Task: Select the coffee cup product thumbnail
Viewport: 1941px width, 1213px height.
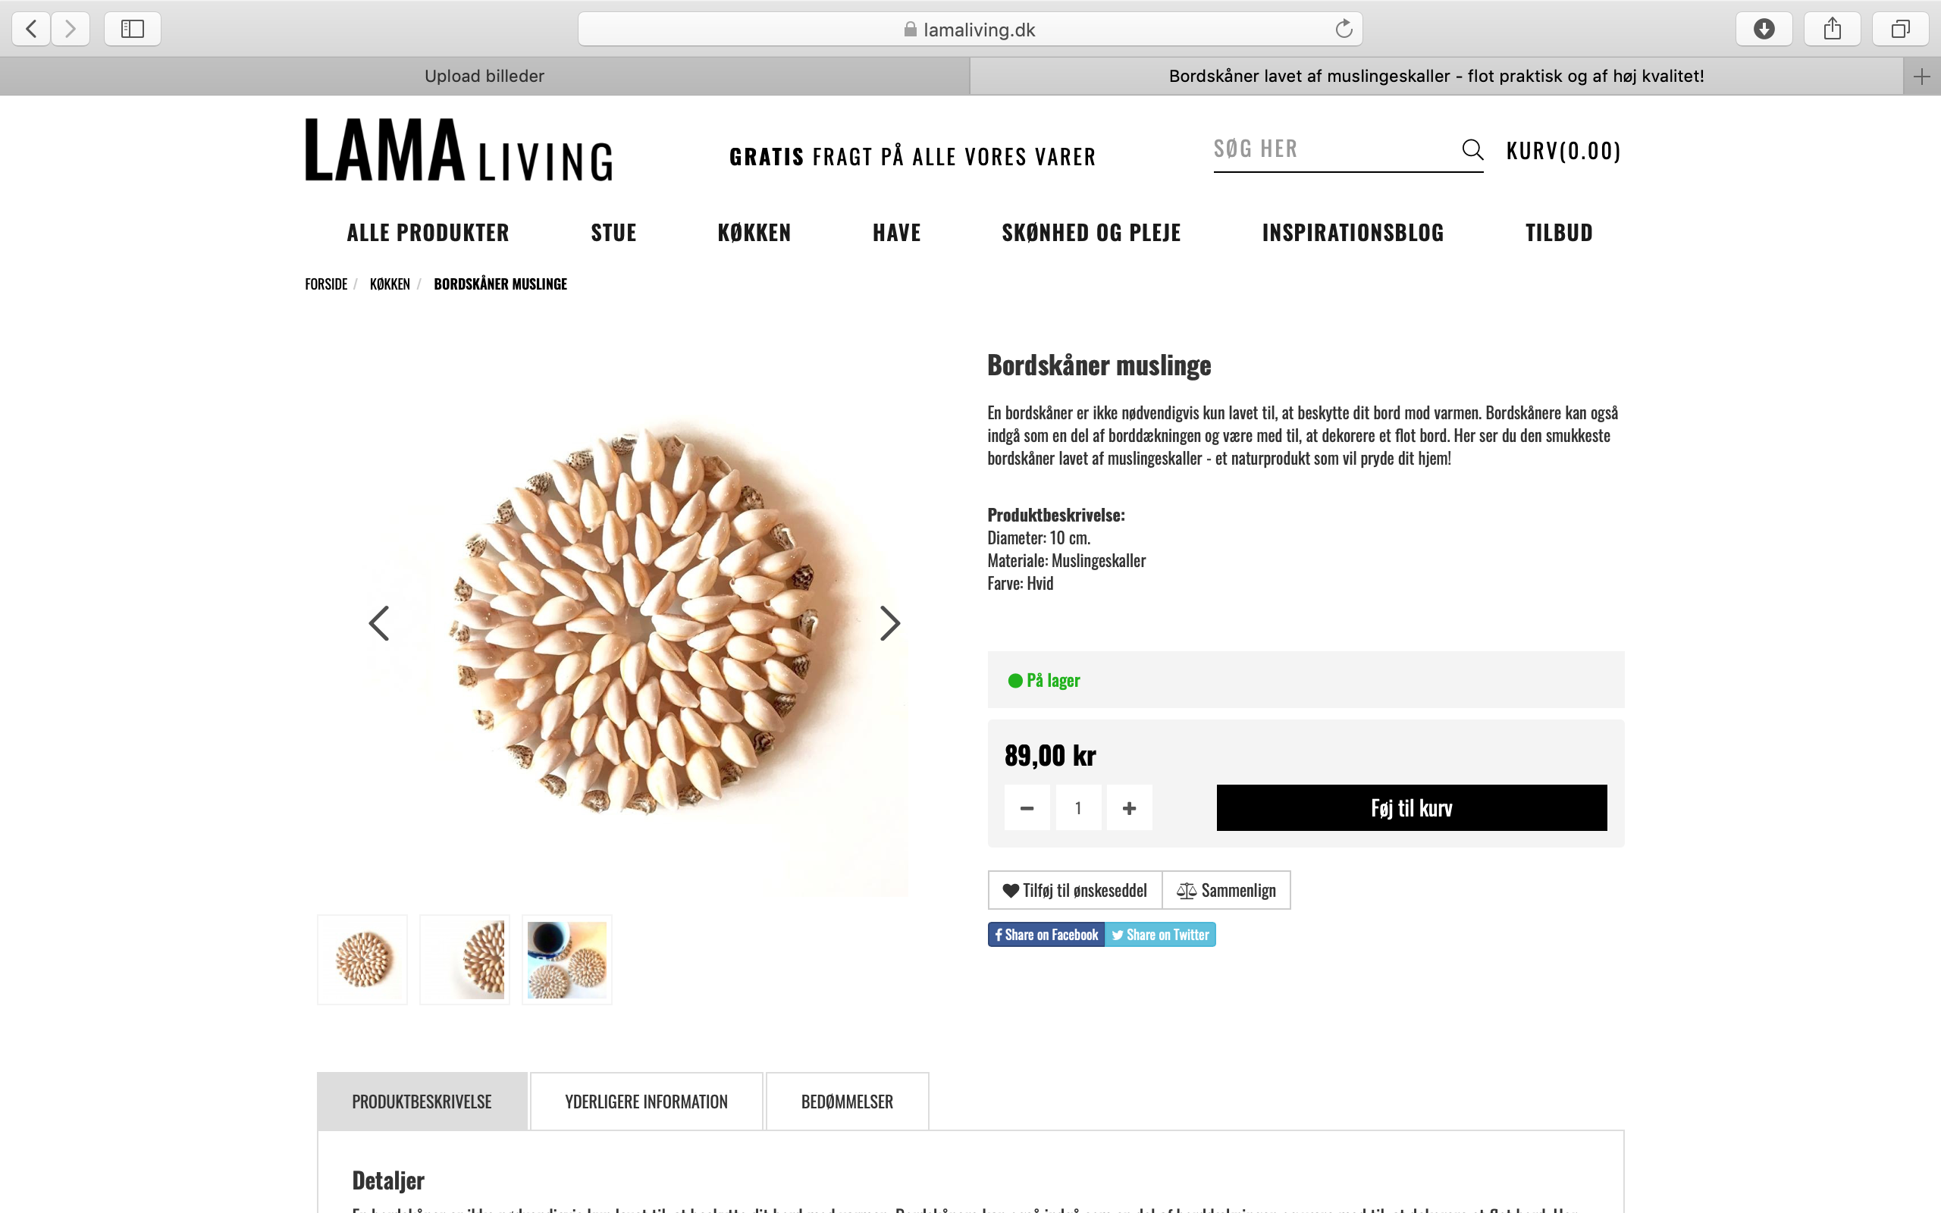Action: [x=567, y=960]
